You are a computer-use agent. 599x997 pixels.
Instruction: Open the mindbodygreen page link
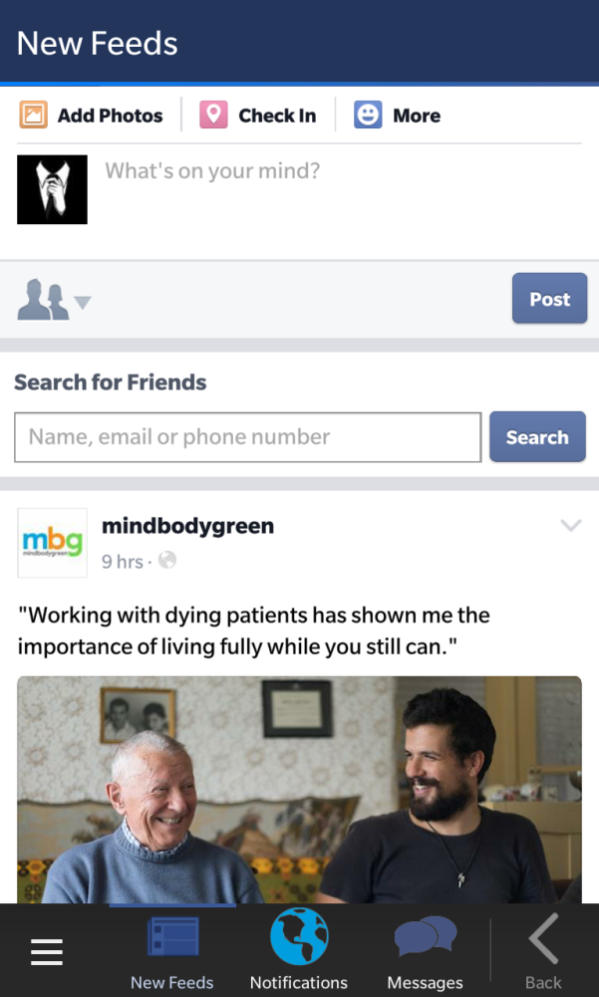187,526
